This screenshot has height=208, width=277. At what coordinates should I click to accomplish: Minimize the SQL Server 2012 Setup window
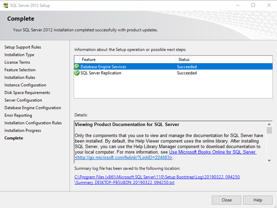[238, 5]
